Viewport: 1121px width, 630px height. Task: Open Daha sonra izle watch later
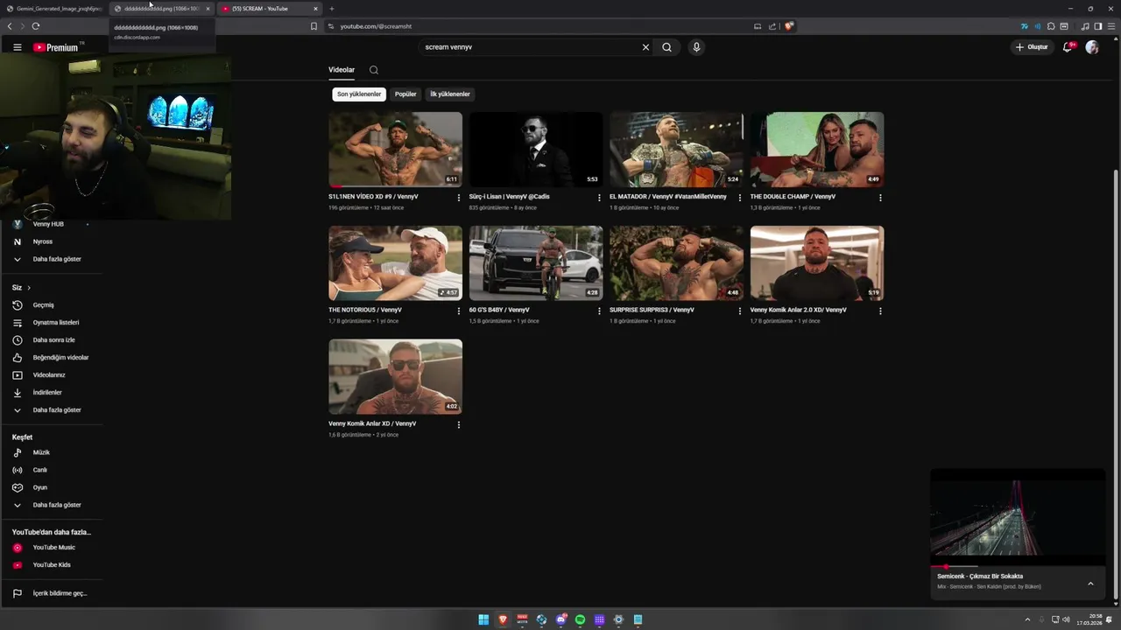51,340
